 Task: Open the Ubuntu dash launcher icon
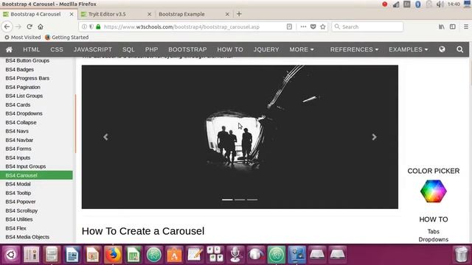11,255
